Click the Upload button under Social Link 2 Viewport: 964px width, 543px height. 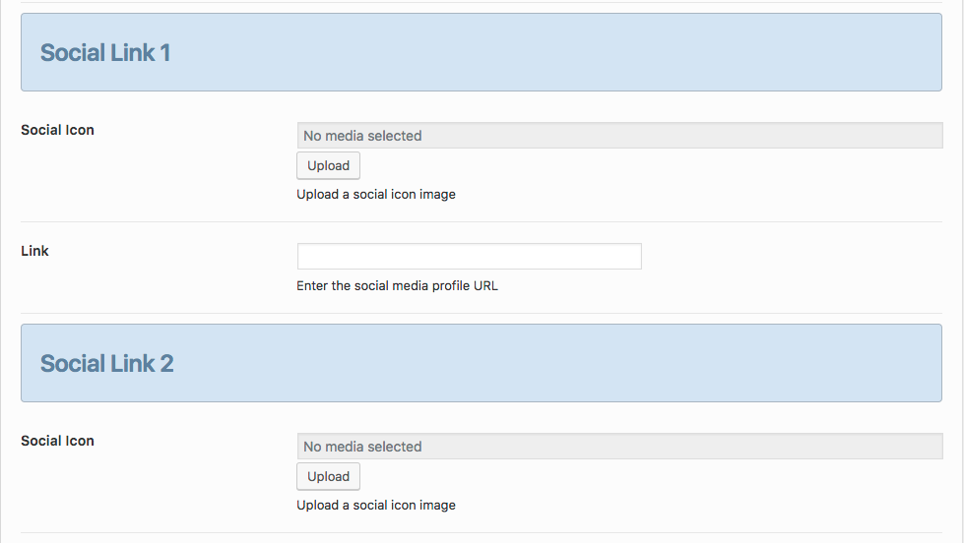point(328,477)
